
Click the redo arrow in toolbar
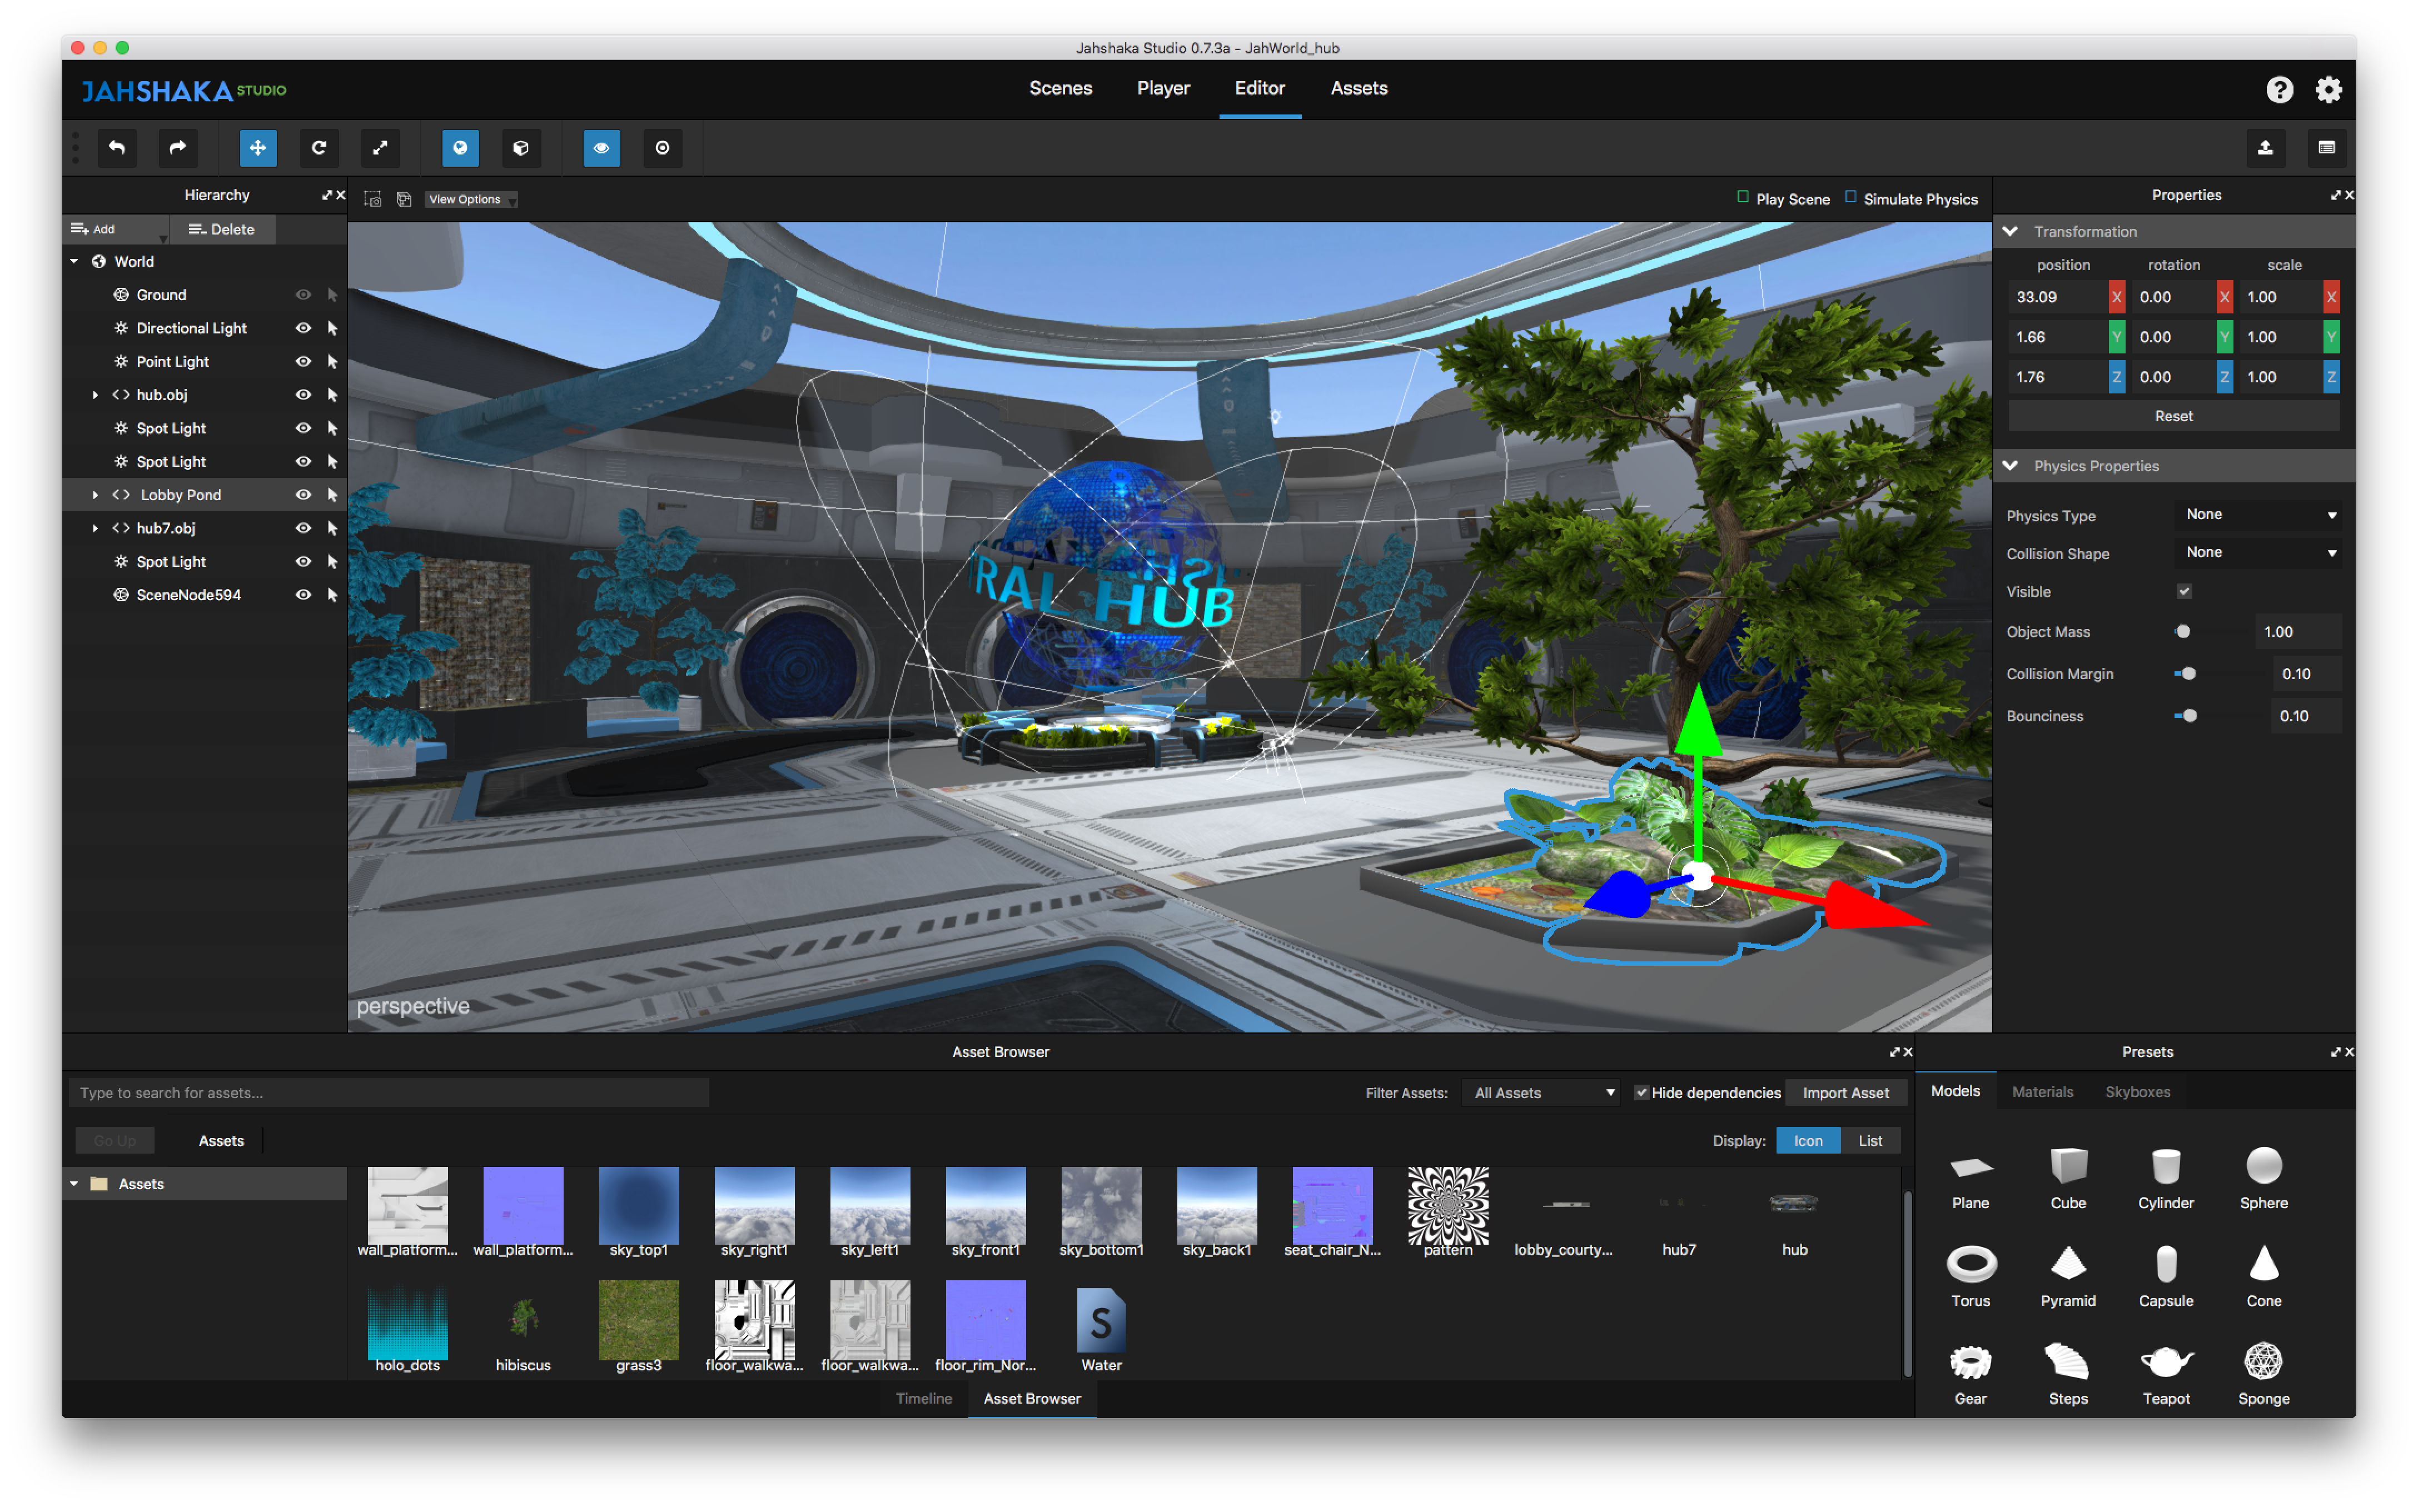pyautogui.click(x=177, y=147)
